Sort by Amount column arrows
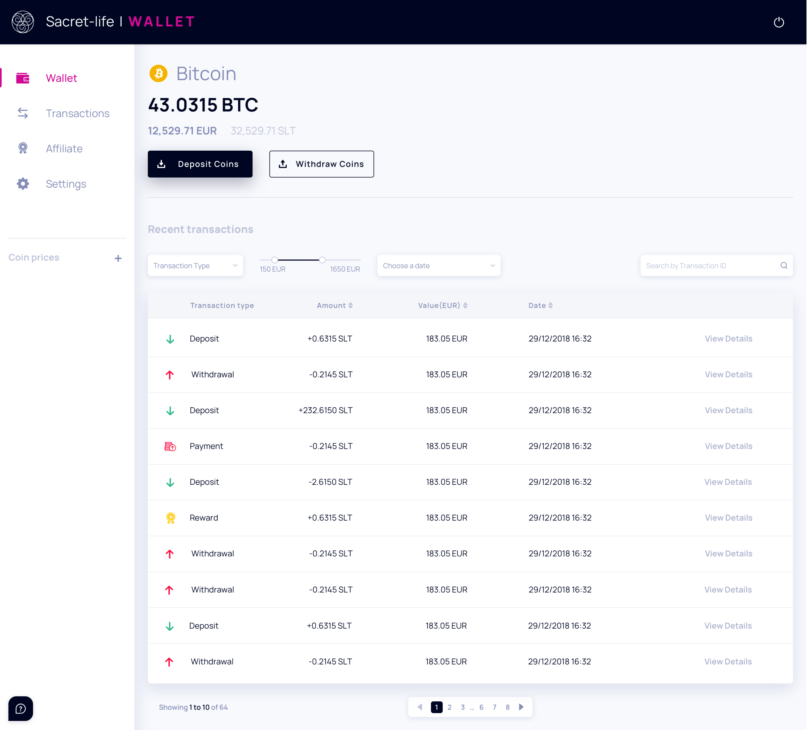Viewport: 807px width, 730px height. (350, 306)
